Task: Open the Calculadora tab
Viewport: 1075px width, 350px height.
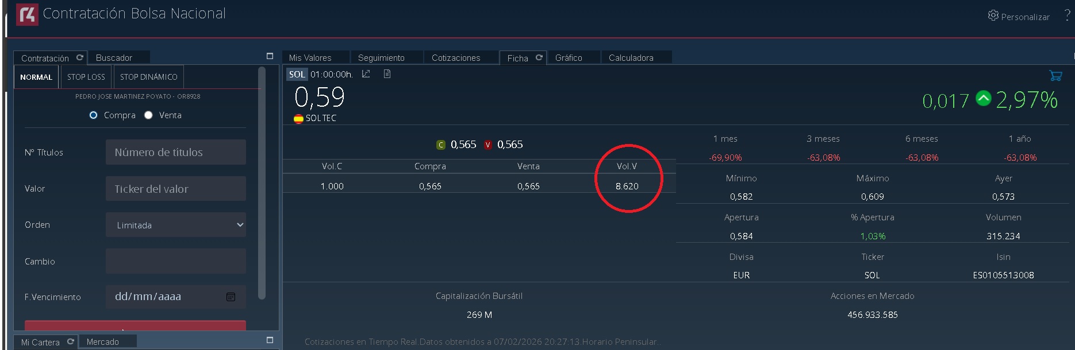Action: tap(631, 58)
